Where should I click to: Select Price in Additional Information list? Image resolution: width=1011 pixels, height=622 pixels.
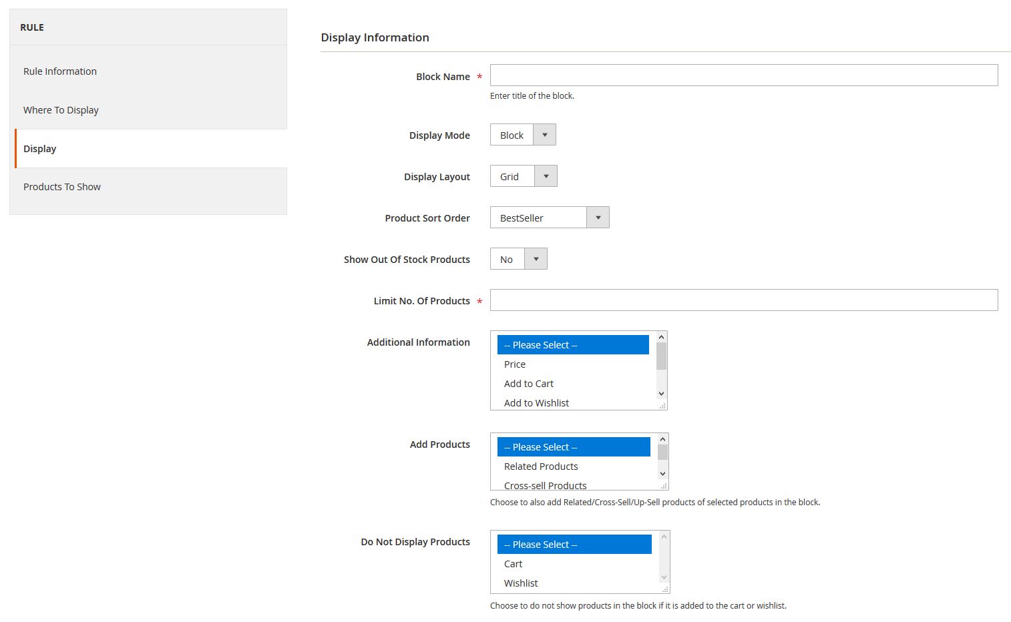(x=515, y=364)
